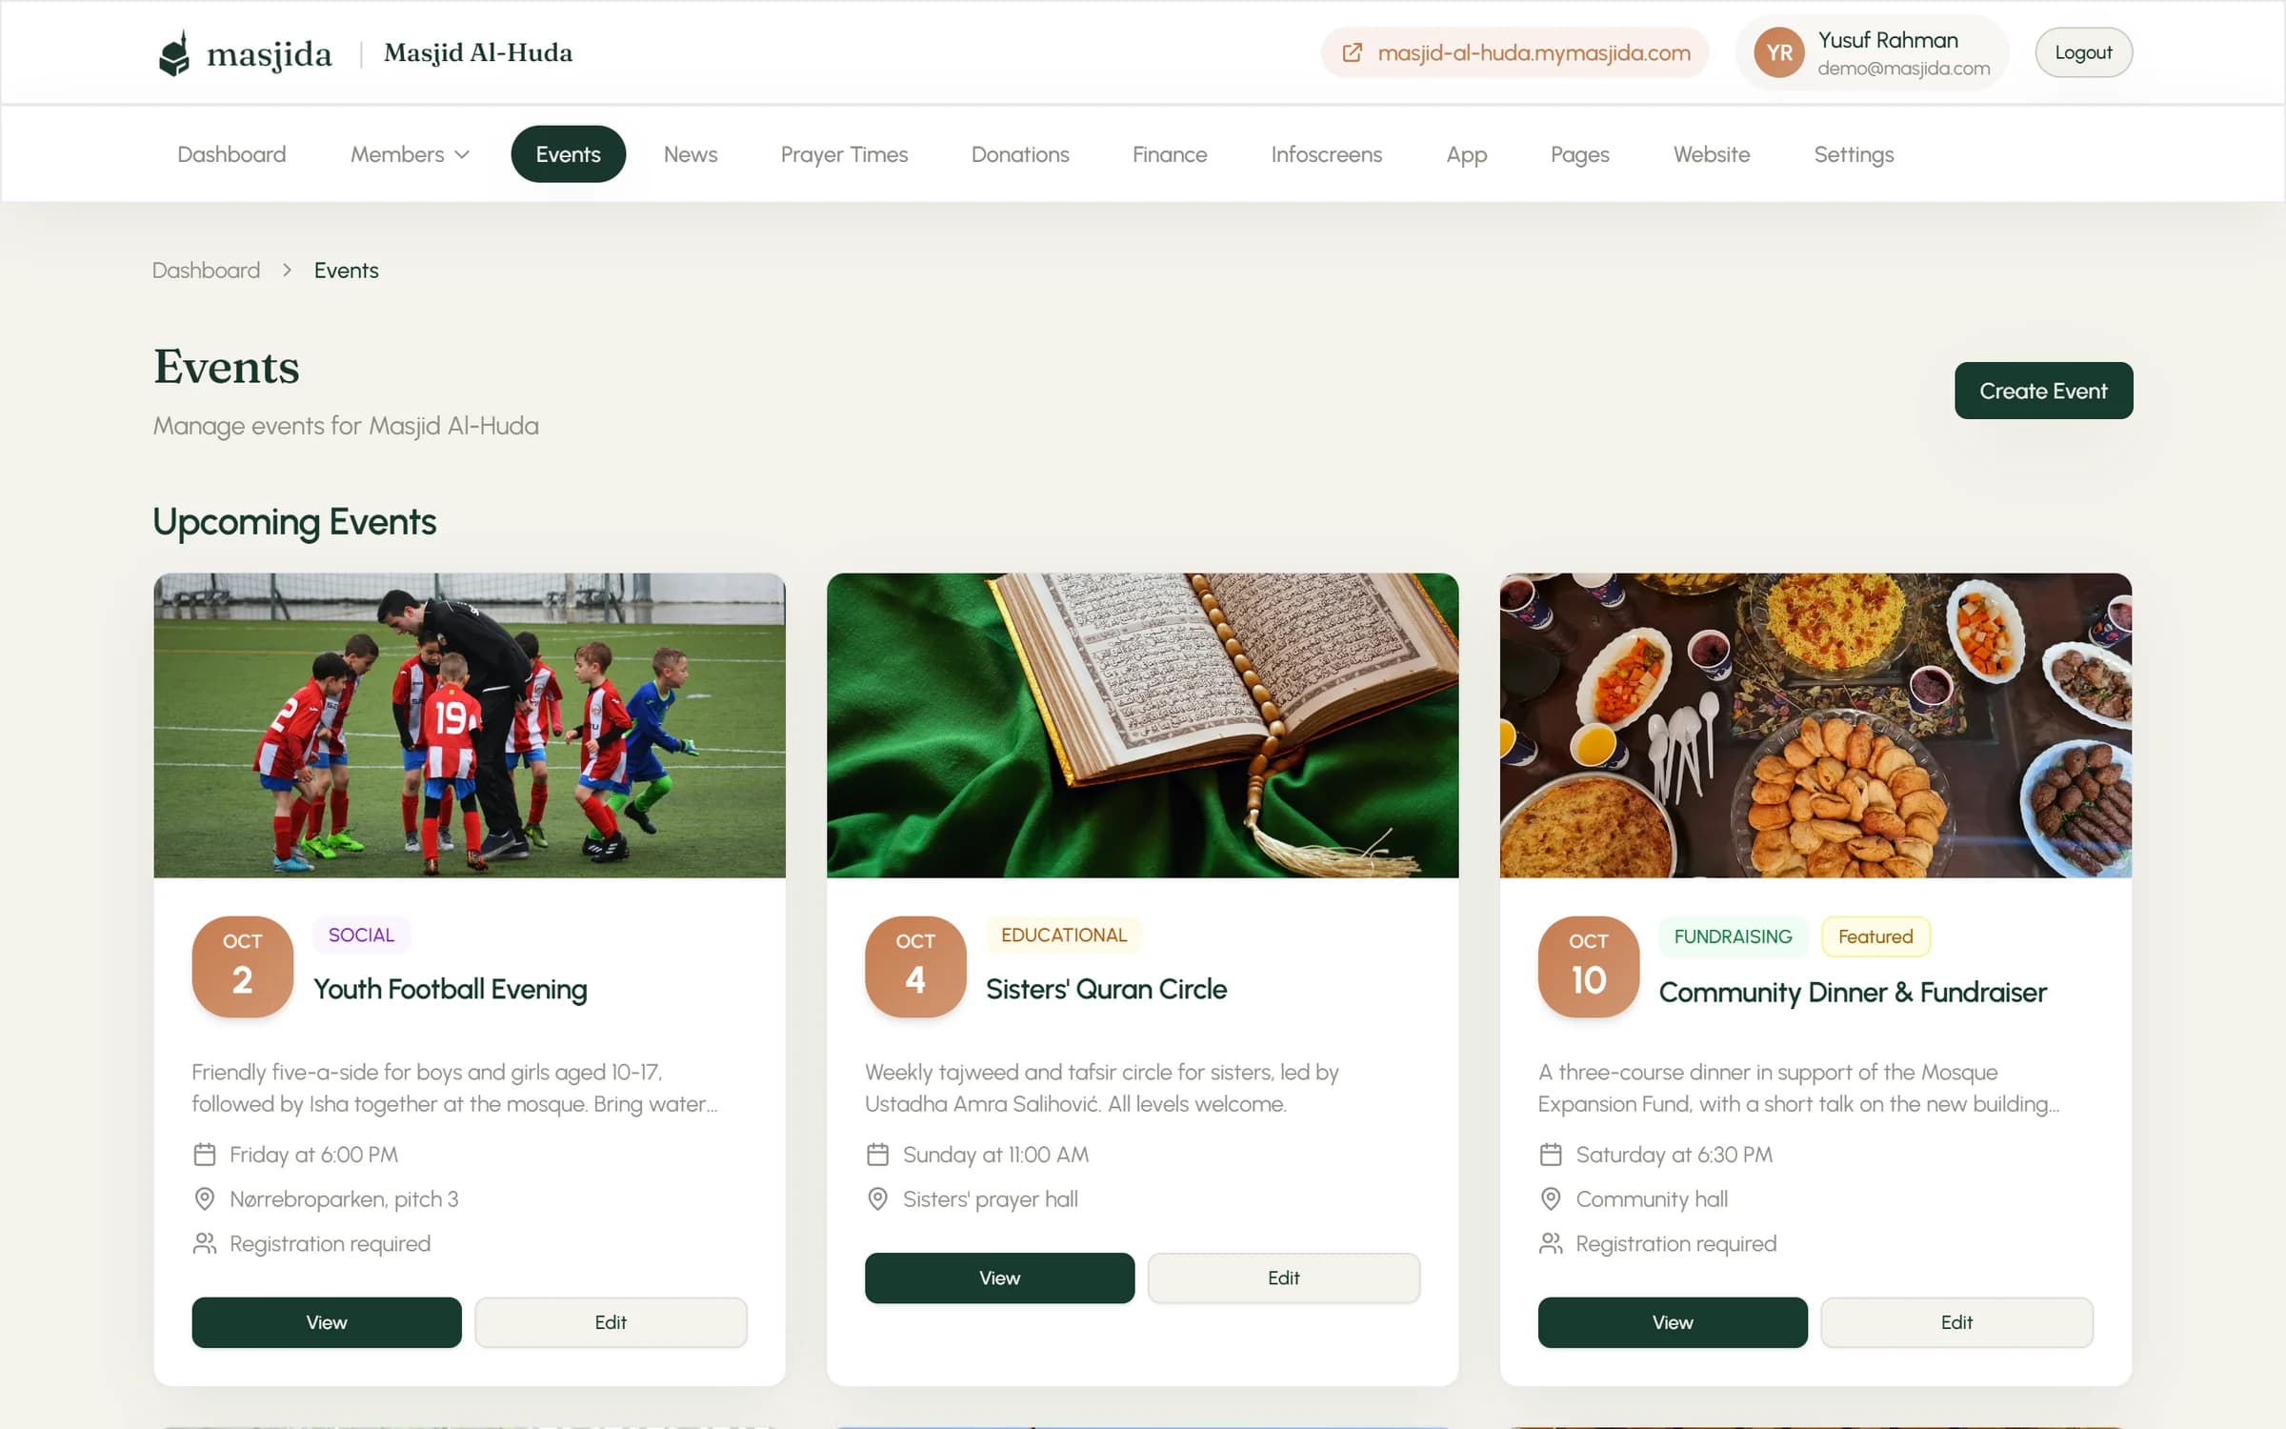Click location pin icon beside Nørrebroparken, pitch 3
This screenshot has width=2286, height=1429.
pyautogui.click(x=205, y=1199)
